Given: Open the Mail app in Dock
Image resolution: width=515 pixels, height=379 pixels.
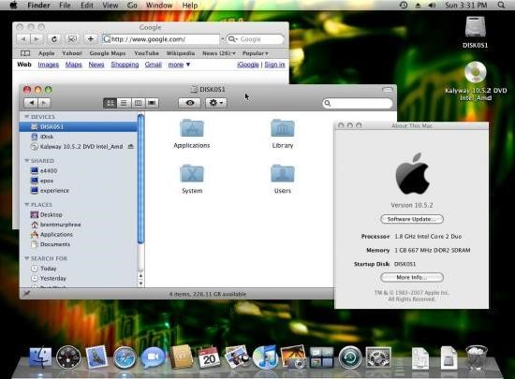Looking at the screenshot, I should tap(96, 357).
